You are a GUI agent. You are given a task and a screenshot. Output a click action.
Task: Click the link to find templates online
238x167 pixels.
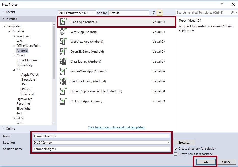point(116,127)
